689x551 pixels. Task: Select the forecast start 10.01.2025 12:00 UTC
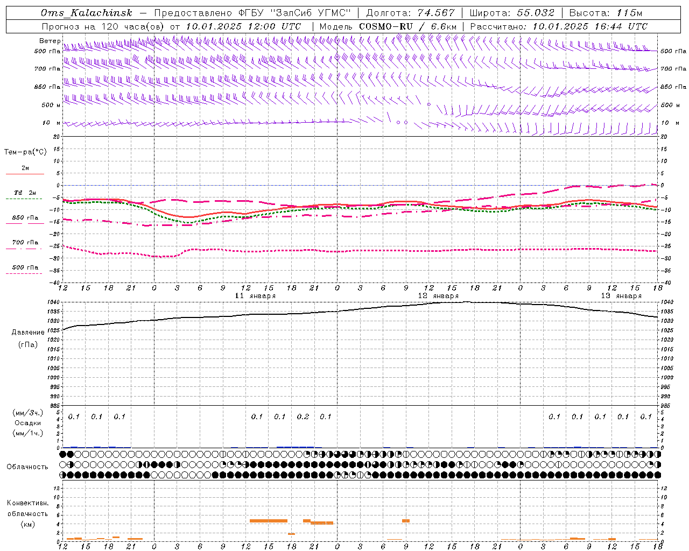click(x=243, y=26)
